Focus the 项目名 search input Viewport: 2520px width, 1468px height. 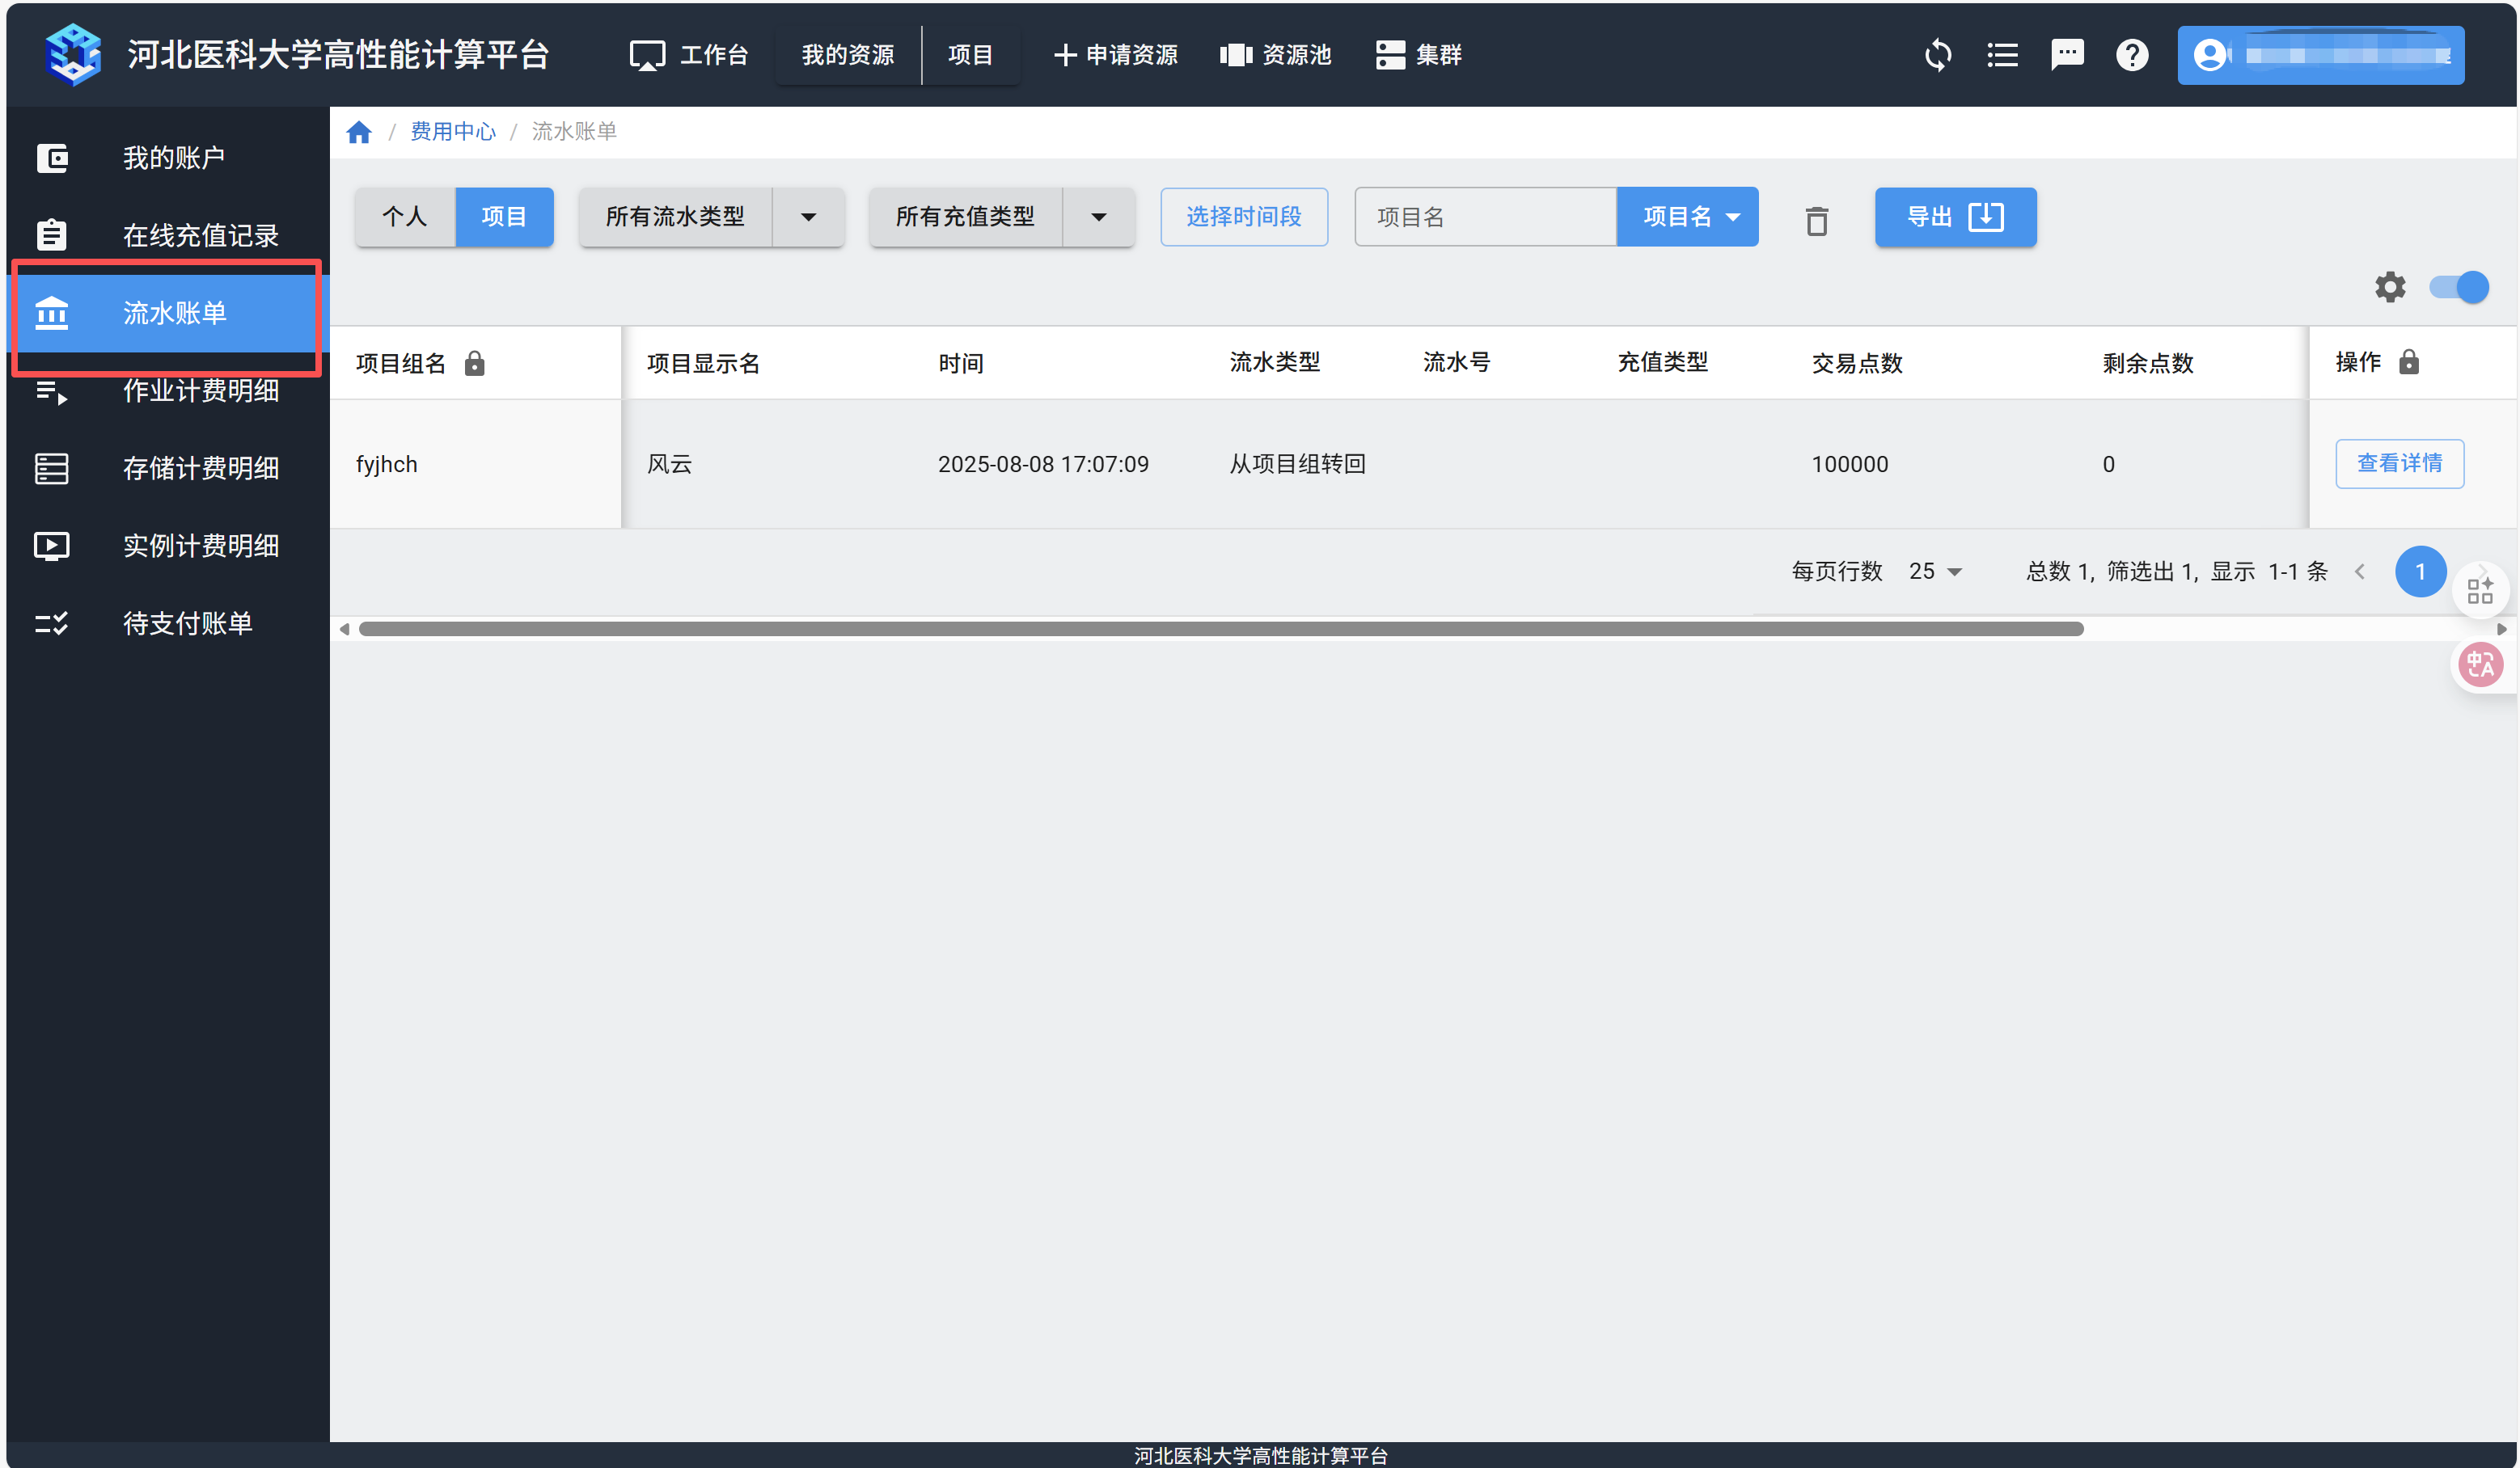[x=1485, y=217]
